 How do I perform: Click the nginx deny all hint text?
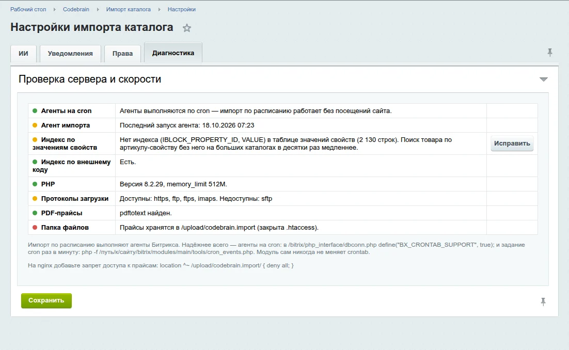(161, 265)
